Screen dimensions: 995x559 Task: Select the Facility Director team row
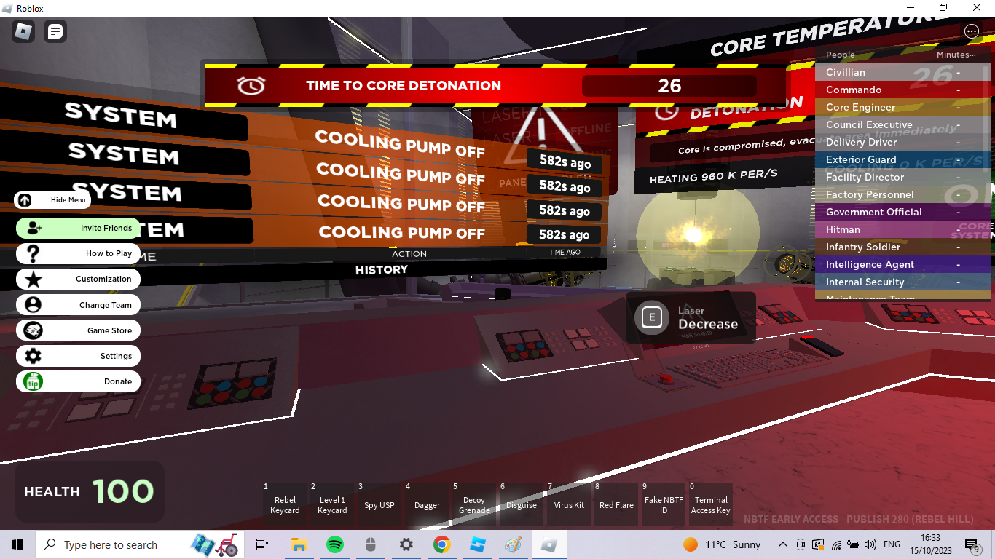(x=900, y=177)
